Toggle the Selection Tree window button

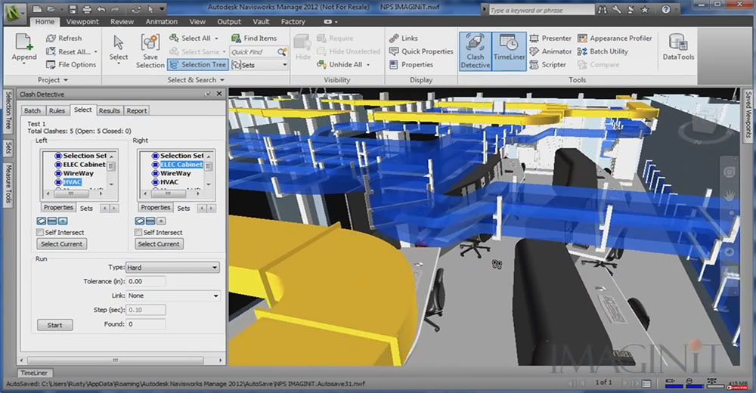click(197, 64)
